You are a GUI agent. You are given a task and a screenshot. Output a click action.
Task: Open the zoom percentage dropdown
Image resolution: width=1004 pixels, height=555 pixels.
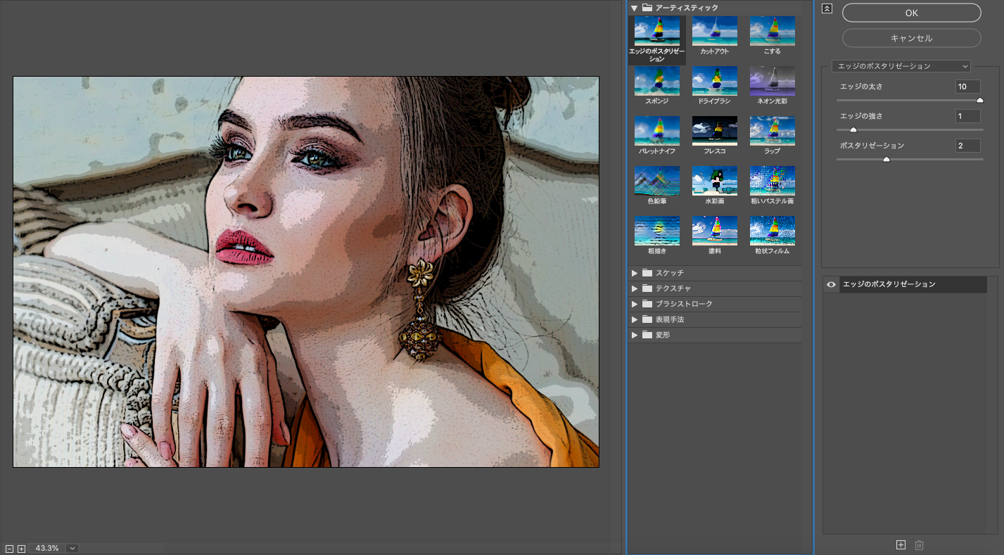click(72, 548)
